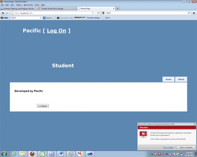197x157 pixels.
Task: Click the highlighter icon next to Search
Action: 54,18
